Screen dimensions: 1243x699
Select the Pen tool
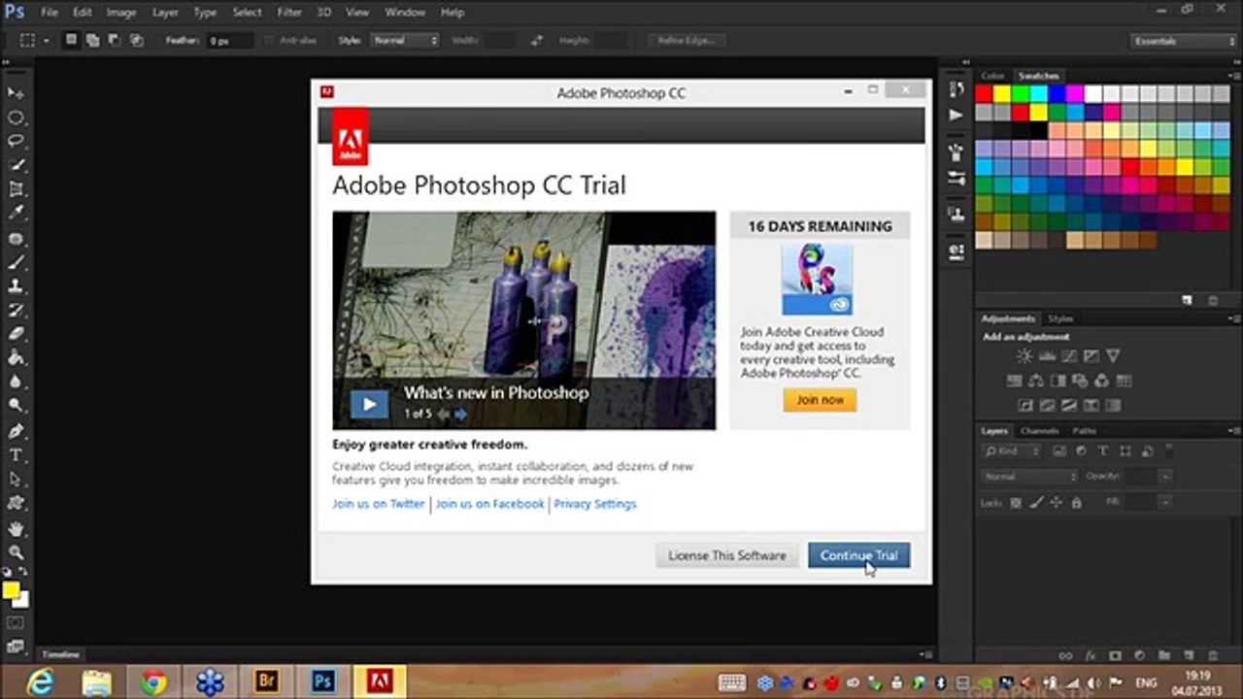tap(17, 431)
